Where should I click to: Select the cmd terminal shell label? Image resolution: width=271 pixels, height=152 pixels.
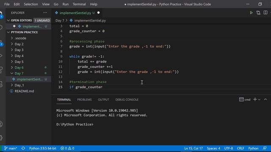pos(247,100)
